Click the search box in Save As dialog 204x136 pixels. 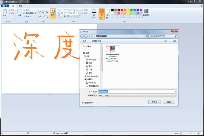coord(163,36)
